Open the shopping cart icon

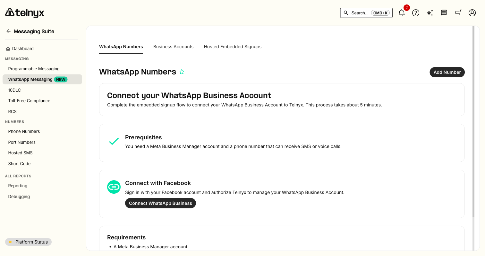coord(458,13)
